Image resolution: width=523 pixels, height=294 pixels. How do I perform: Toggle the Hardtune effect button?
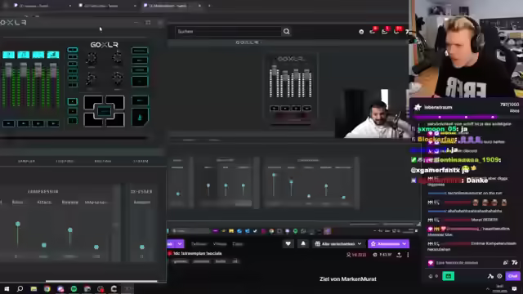[140, 70]
